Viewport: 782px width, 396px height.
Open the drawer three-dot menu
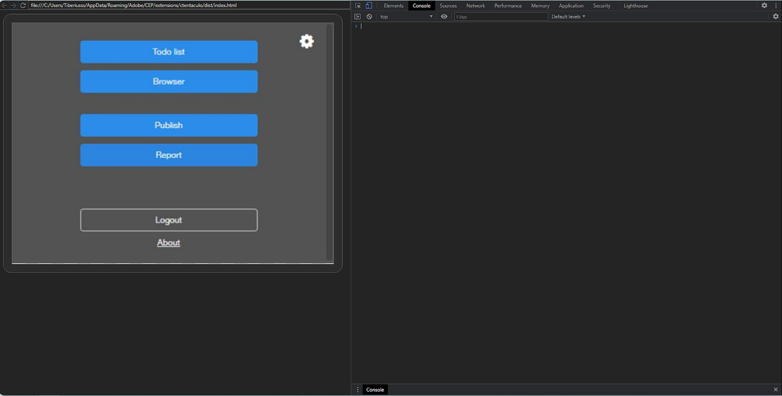point(358,390)
